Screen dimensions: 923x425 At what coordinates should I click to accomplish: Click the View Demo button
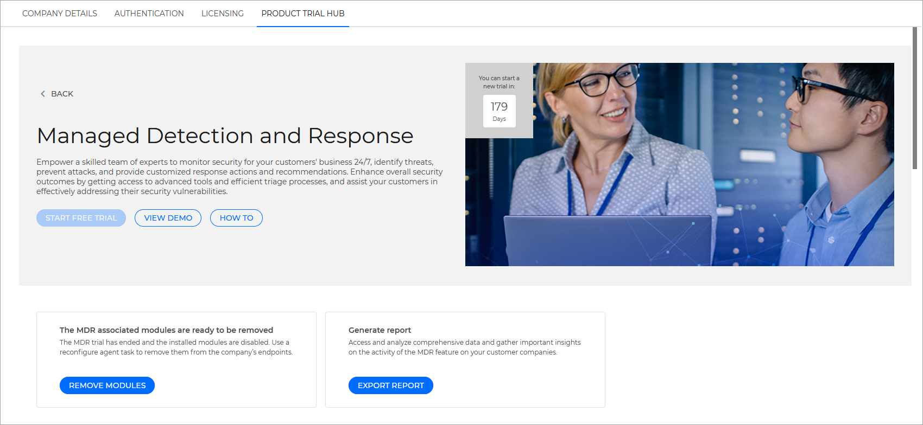tap(168, 218)
